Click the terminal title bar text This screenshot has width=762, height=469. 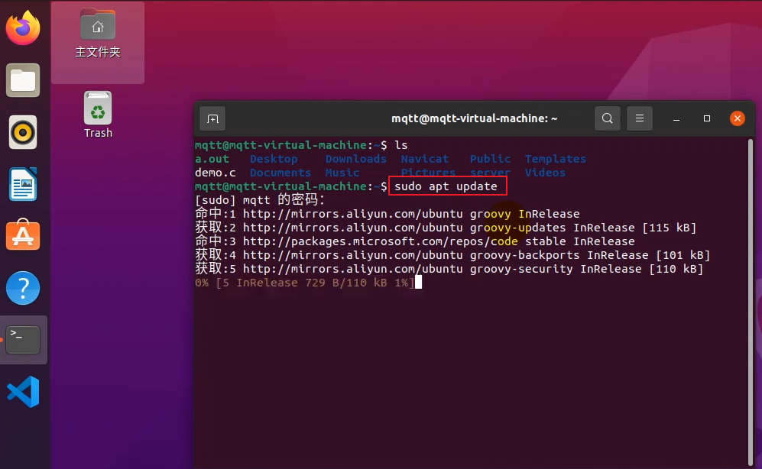pos(475,118)
